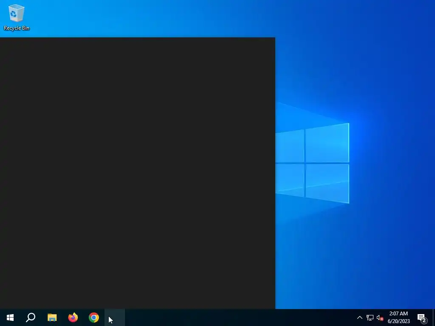The width and height of the screenshot is (435, 326).
Task: Open the Recycle Bin desktop icon
Action: [x=17, y=17]
